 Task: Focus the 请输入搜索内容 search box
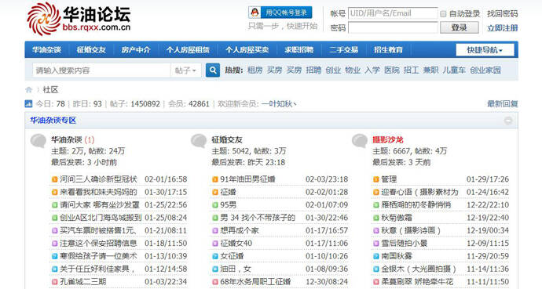click(101, 70)
